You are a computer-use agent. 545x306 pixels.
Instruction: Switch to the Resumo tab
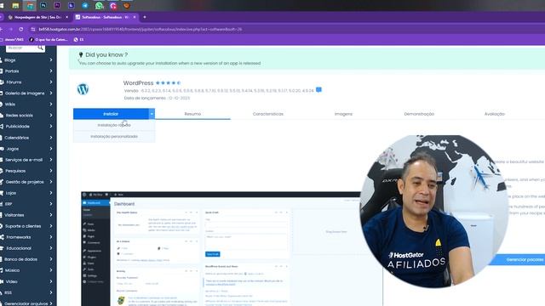(192, 114)
